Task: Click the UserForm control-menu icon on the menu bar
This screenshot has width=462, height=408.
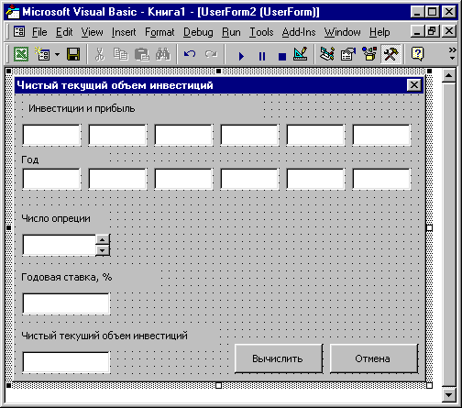Action: click(19, 31)
